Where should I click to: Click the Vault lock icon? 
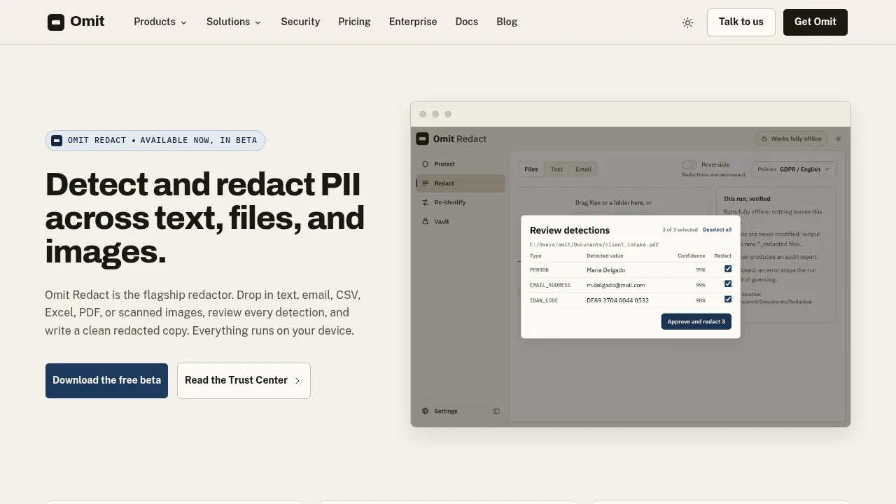coord(425,221)
